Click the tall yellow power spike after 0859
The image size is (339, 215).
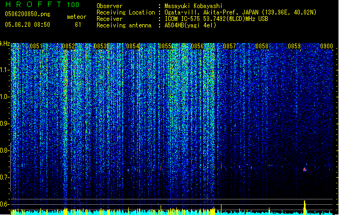tap(305, 207)
